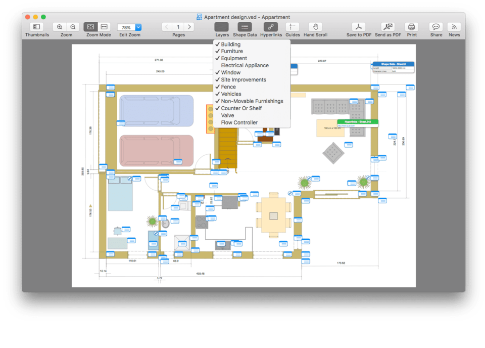Show Guides on the drawing
The width and height of the screenshot is (485, 348).
pos(293,27)
